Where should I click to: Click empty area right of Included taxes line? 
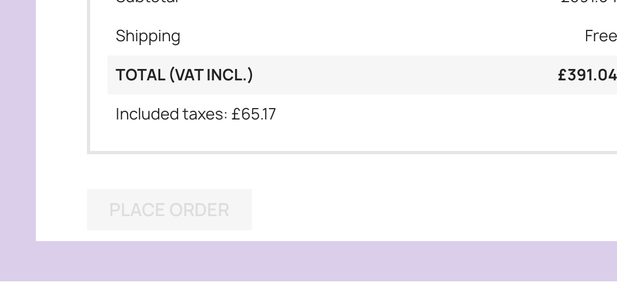[x=435, y=114]
